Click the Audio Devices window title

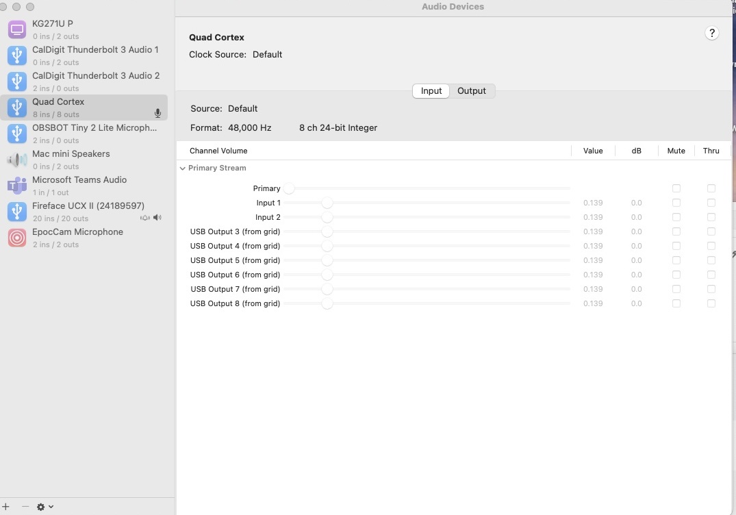pyautogui.click(x=453, y=7)
